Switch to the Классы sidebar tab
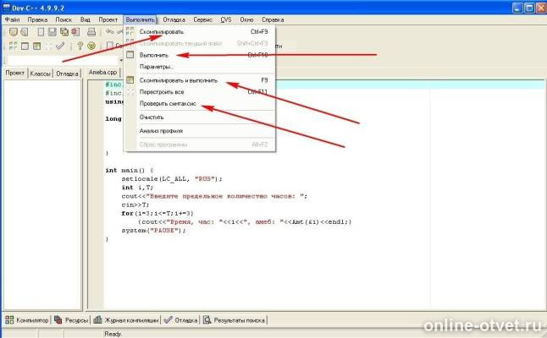Image resolution: width=547 pixels, height=338 pixels. pos(40,74)
